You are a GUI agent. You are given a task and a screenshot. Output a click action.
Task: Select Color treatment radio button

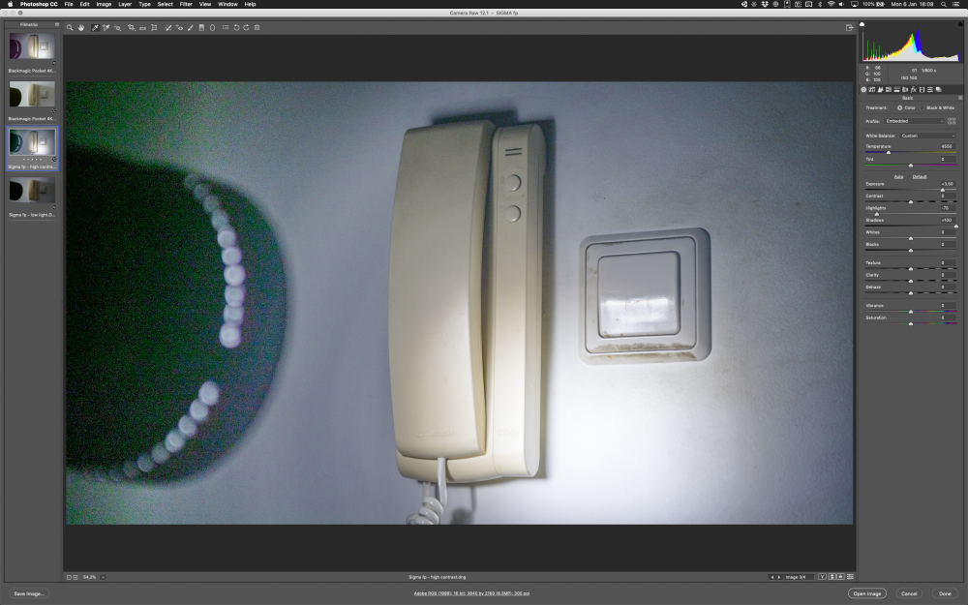pyautogui.click(x=900, y=107)
